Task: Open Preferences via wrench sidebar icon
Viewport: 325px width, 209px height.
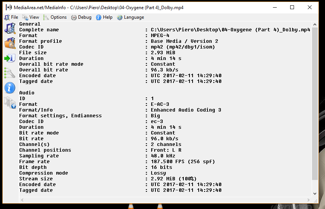Action: (x=10, y=73)
